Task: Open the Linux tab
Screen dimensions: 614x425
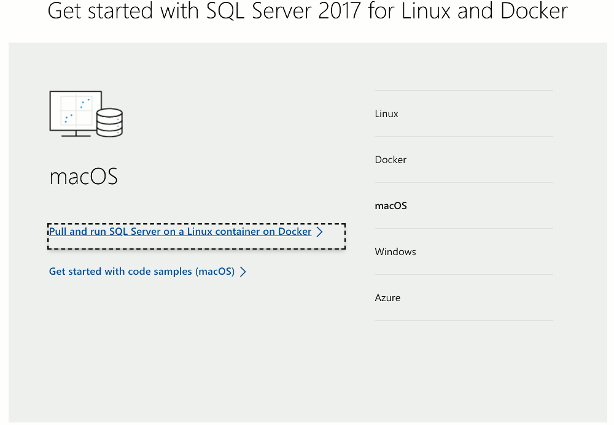Action: tap(464, 114)
